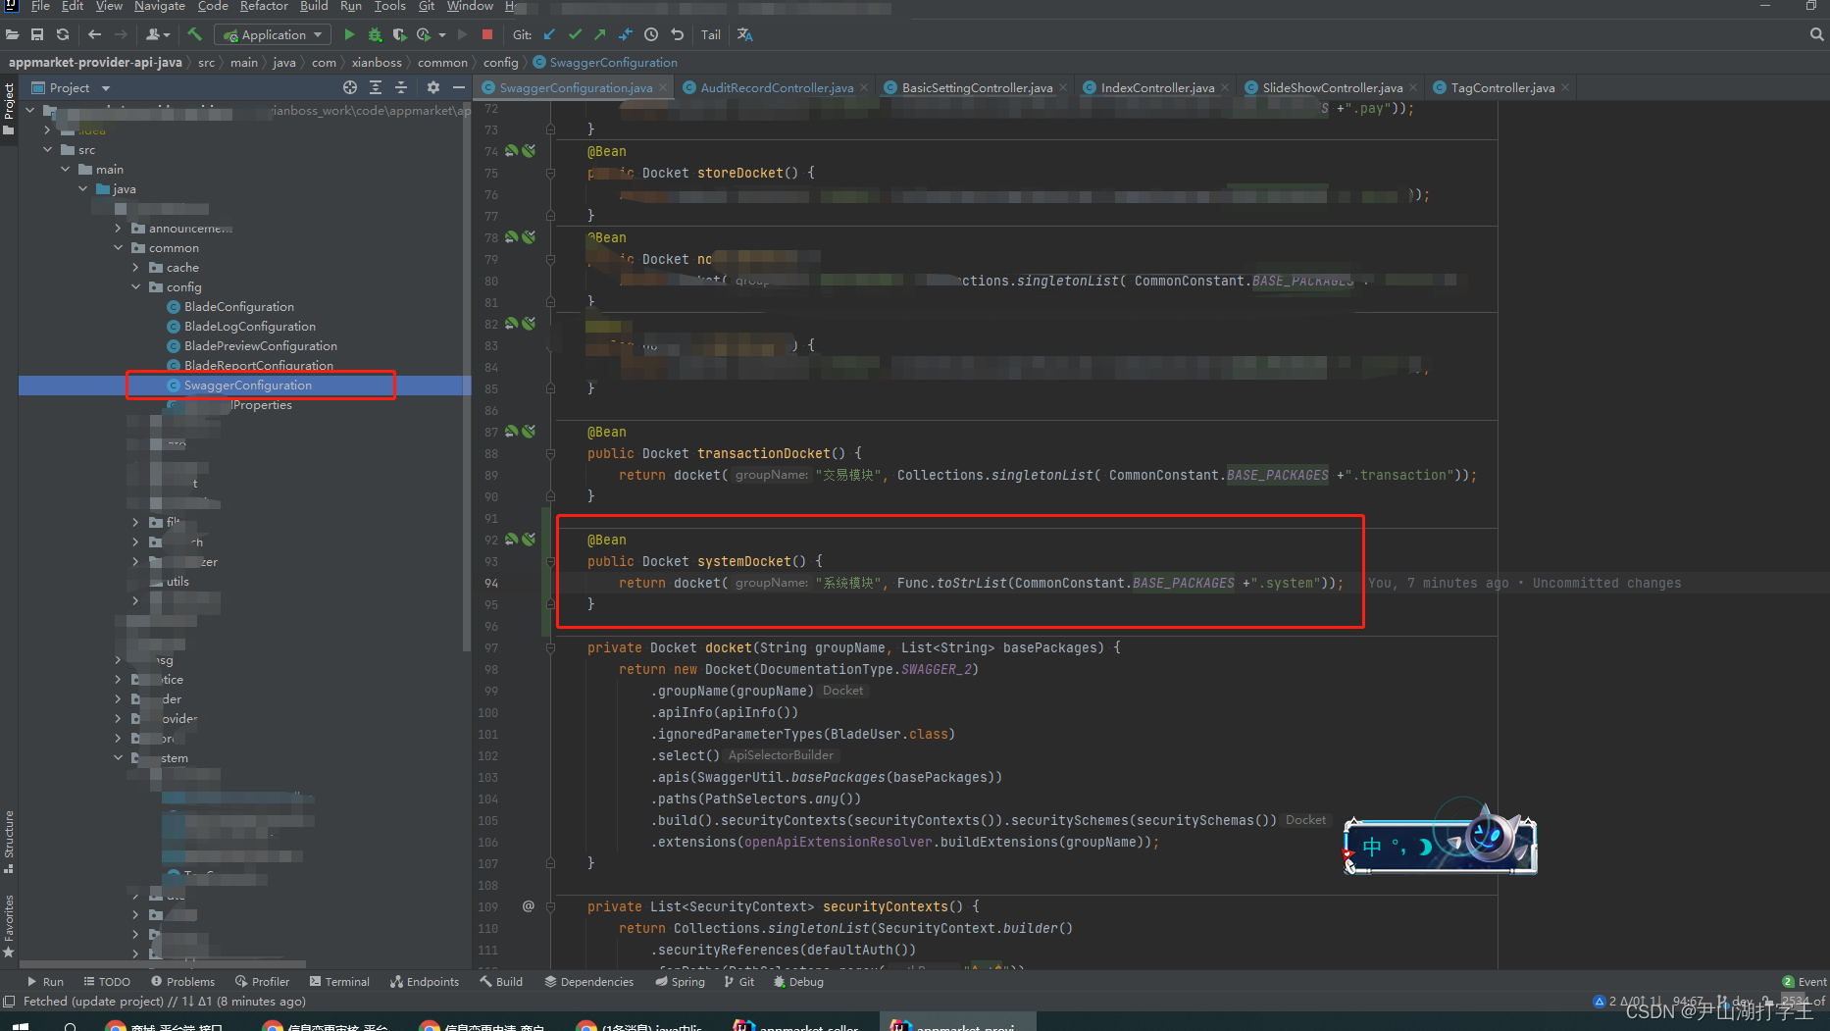Click the Back navigation arrow
The image size is (1830, 1031).
[94, 34]
